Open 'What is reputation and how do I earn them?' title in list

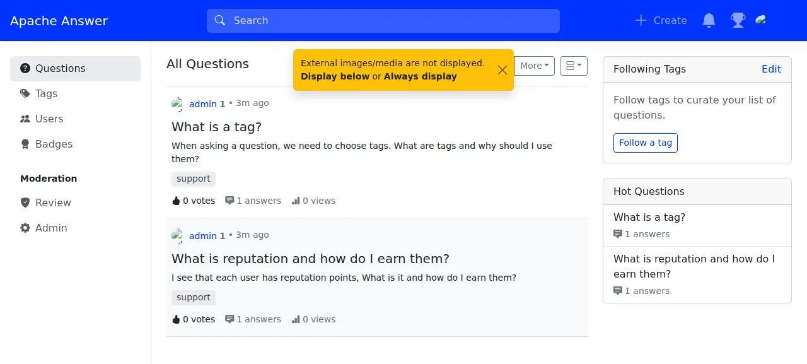[x=310, y=259]
